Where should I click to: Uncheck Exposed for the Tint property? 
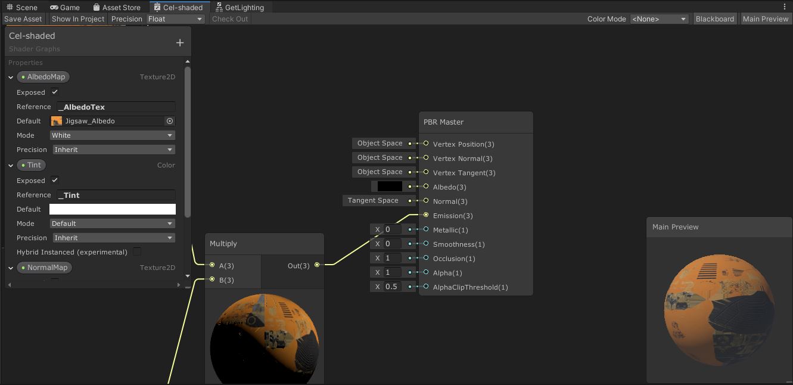coord(54,181)
